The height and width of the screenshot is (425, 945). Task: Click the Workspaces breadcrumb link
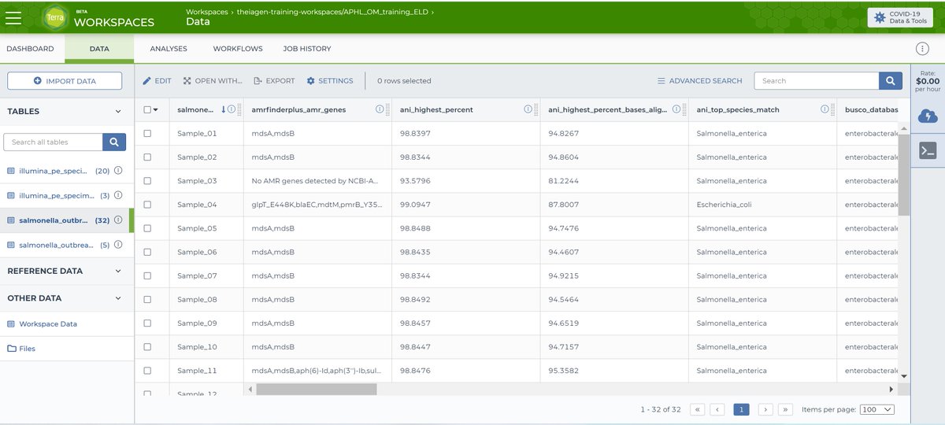coord(207,12)
